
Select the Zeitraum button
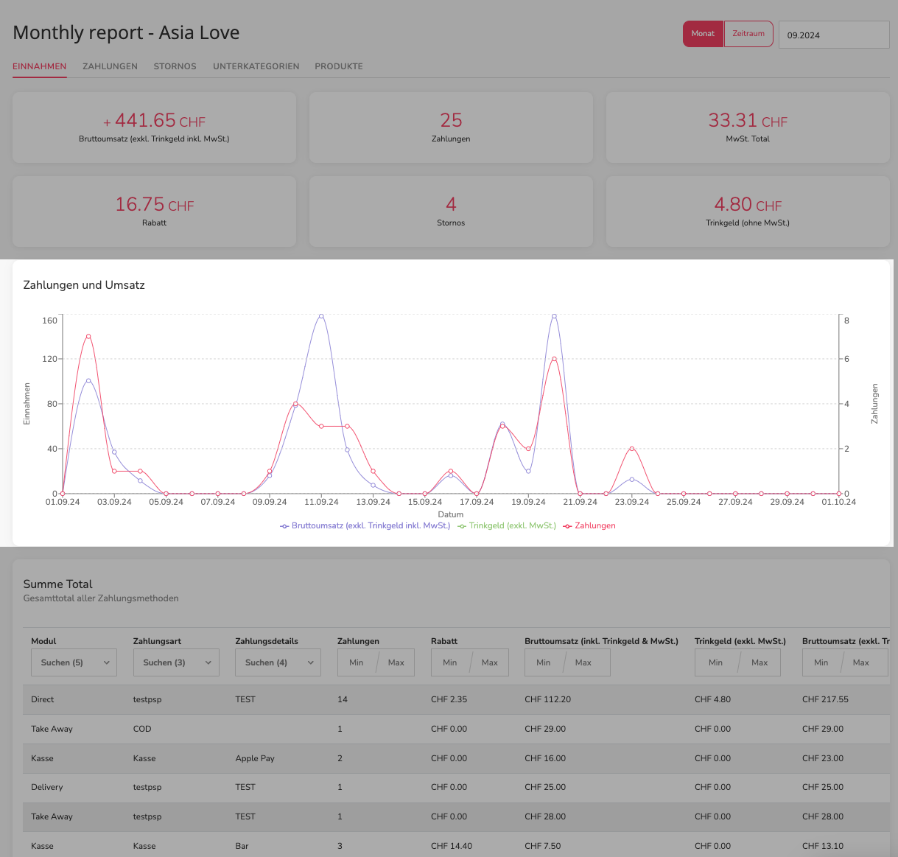tap(748, 34)
